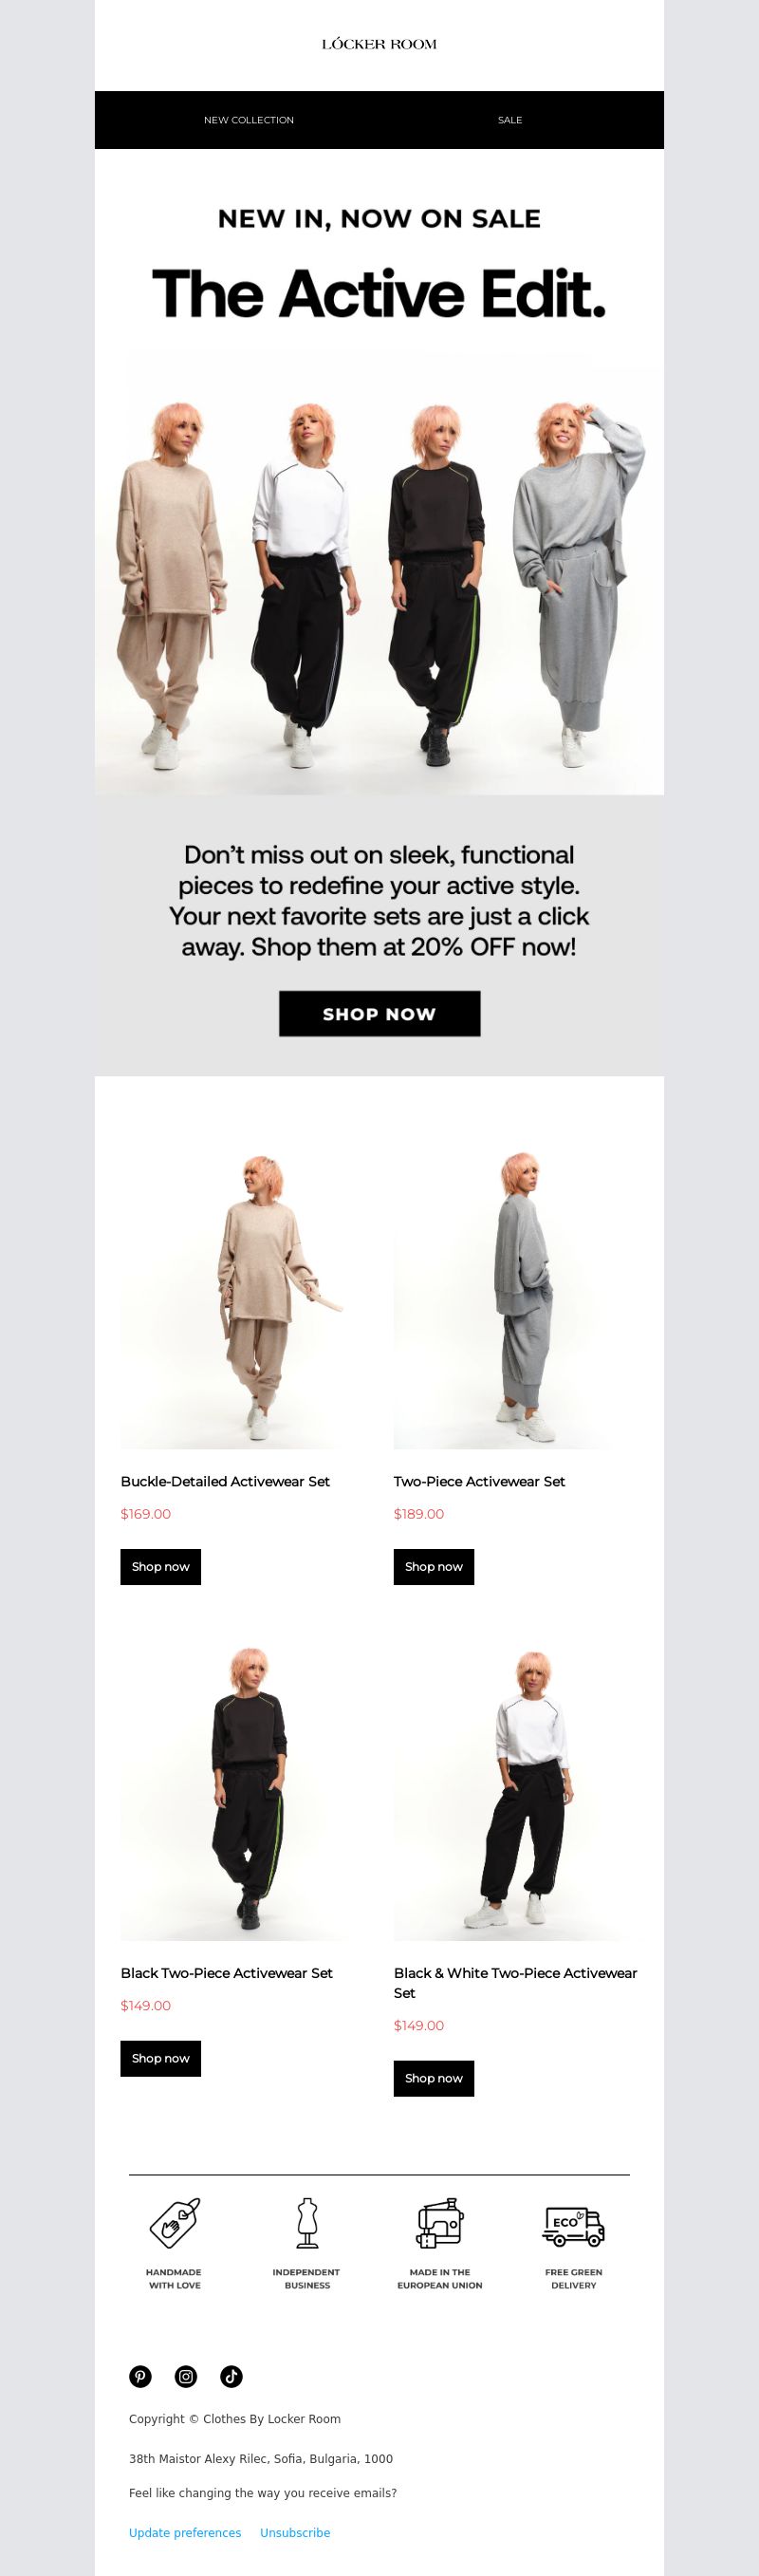This screenshot has width=759, height=2576.
Task: Open the Active Edit hero image
Action: [x=379, y=576]
